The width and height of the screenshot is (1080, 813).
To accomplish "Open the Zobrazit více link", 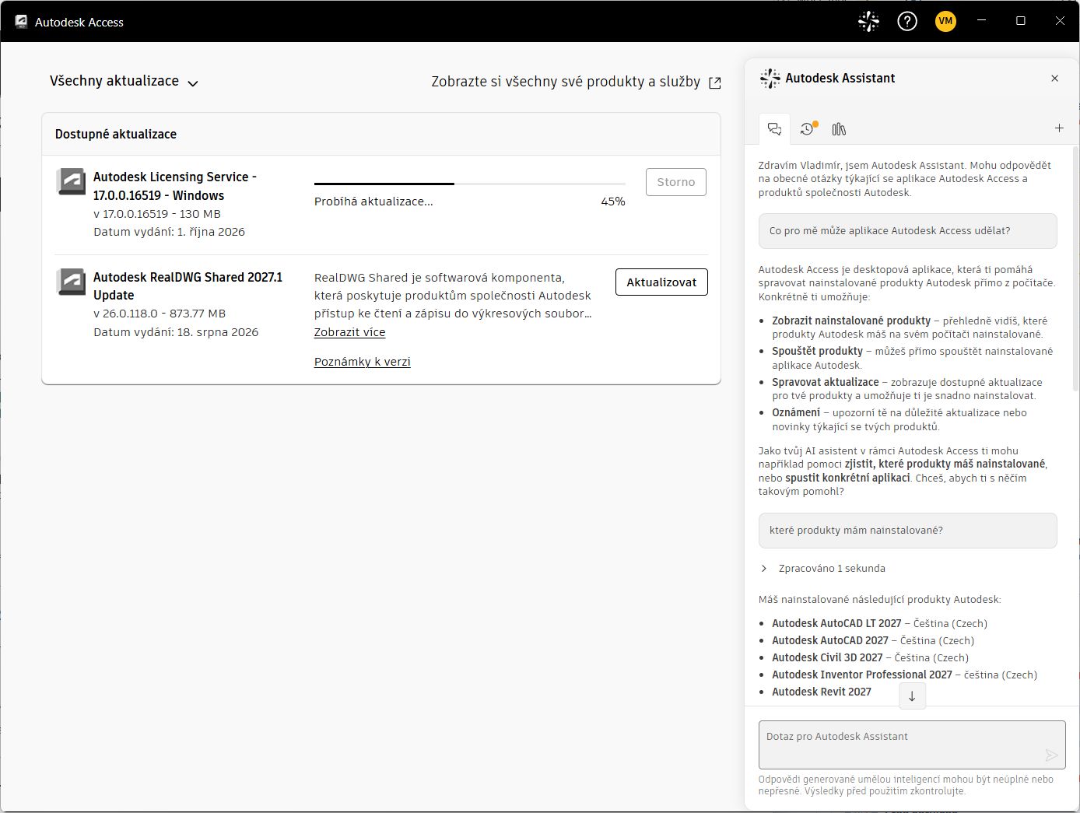I will (349, 332).
